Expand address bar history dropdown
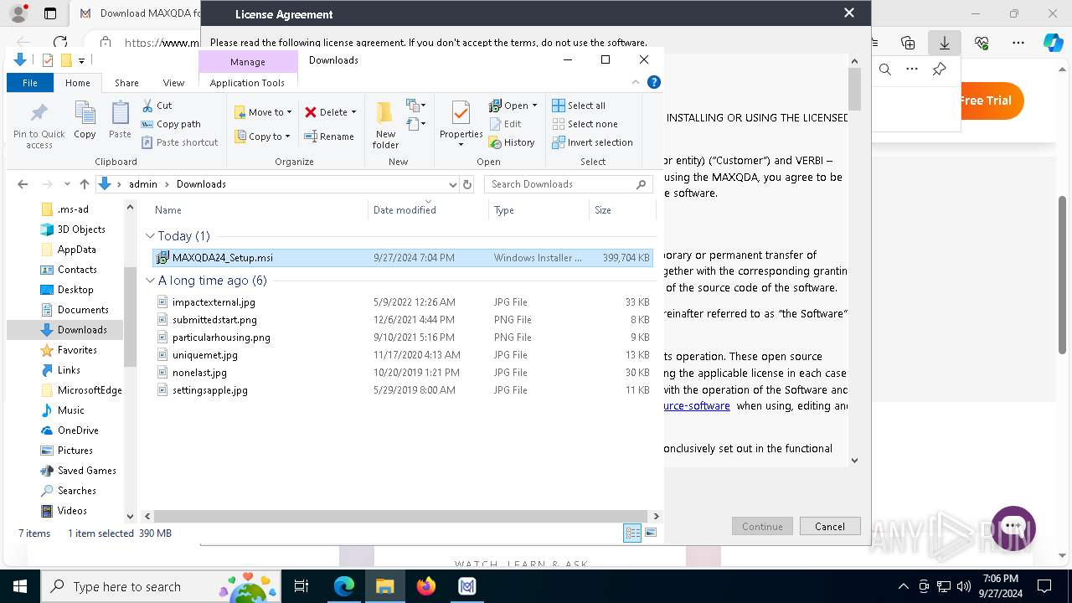 (x=452, y=184)
